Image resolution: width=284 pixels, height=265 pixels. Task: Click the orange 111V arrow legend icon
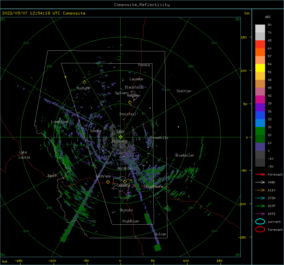260,190
